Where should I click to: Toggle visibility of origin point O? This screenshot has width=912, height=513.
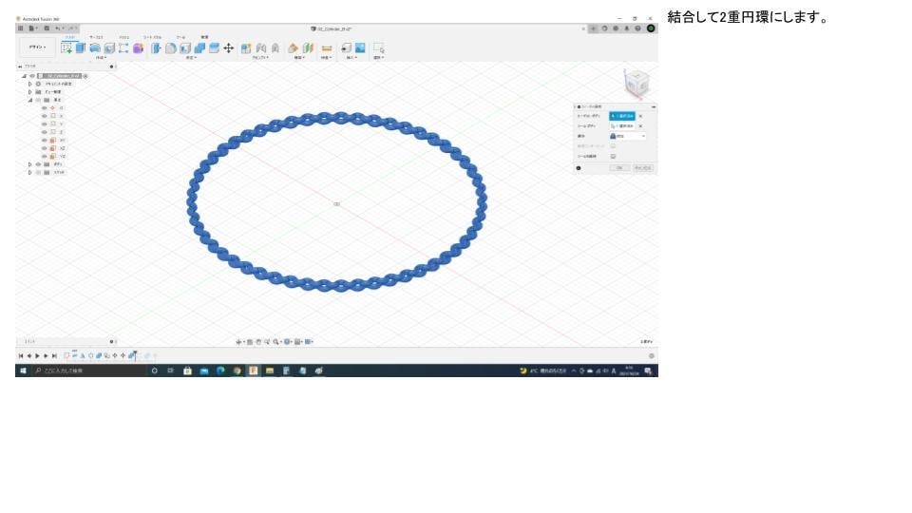(x=45, y=108)
